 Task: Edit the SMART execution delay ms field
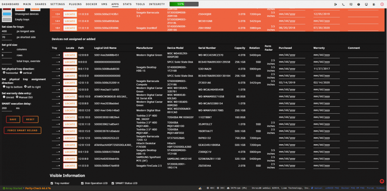[x=7, y=108]
